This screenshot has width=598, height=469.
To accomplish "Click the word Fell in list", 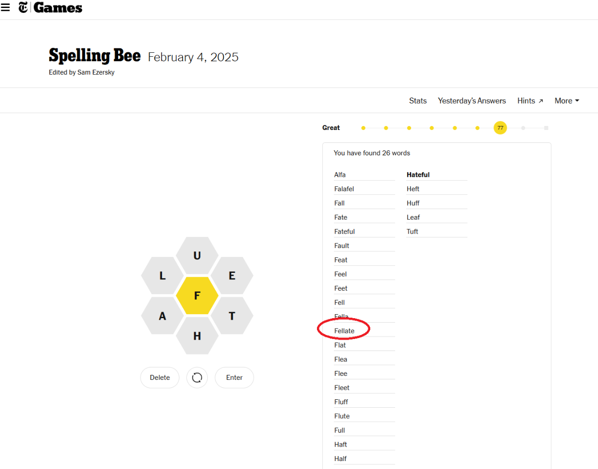I will 339,303.
